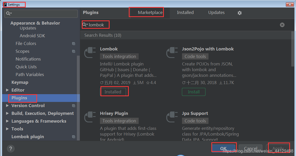296x156 pixels.
Task: Open File Colors settings
Action: coord(26,43)
